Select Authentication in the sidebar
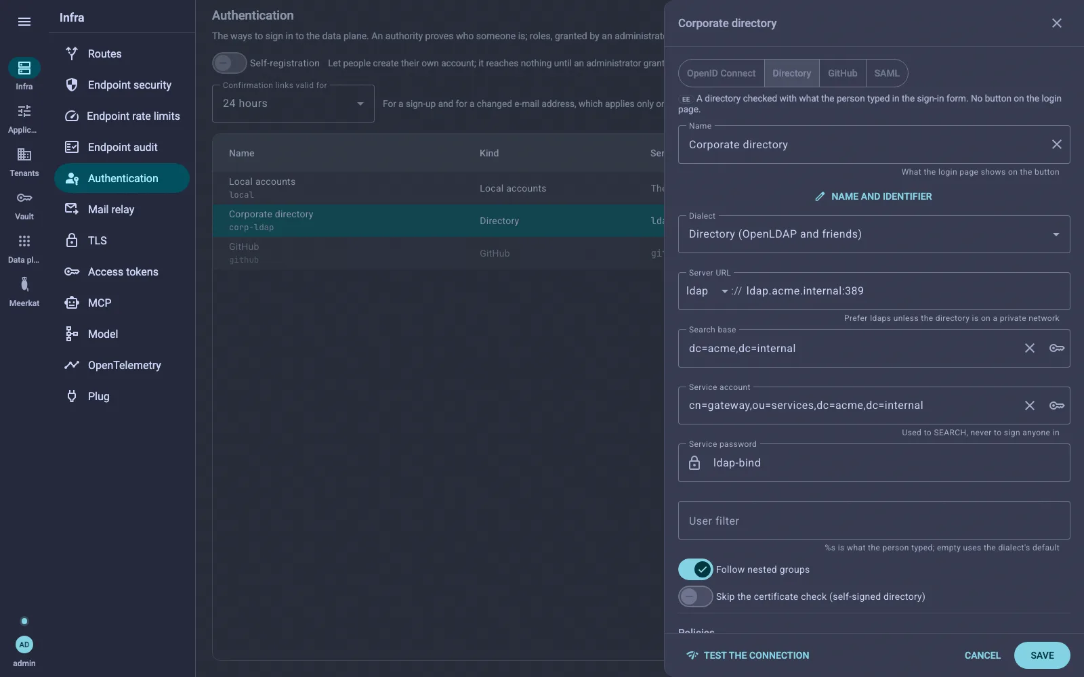The width and height of the screenshot is (1084, 677). click(x=122, y=178)
